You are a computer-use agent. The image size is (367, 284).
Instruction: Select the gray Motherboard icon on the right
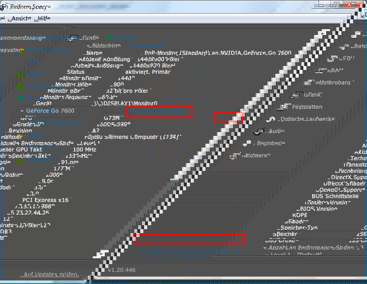309,83
